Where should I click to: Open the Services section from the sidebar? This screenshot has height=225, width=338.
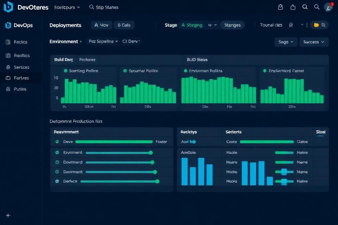pos(19,67)
